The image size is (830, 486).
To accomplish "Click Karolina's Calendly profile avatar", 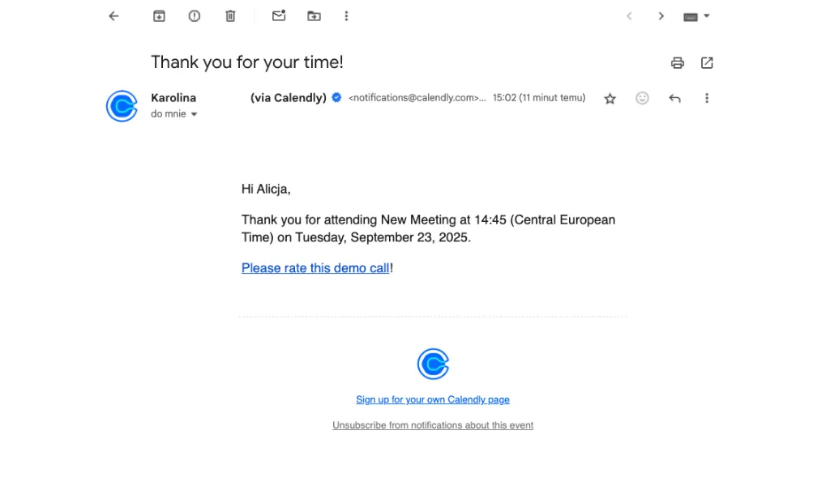I will pos(122,106).
